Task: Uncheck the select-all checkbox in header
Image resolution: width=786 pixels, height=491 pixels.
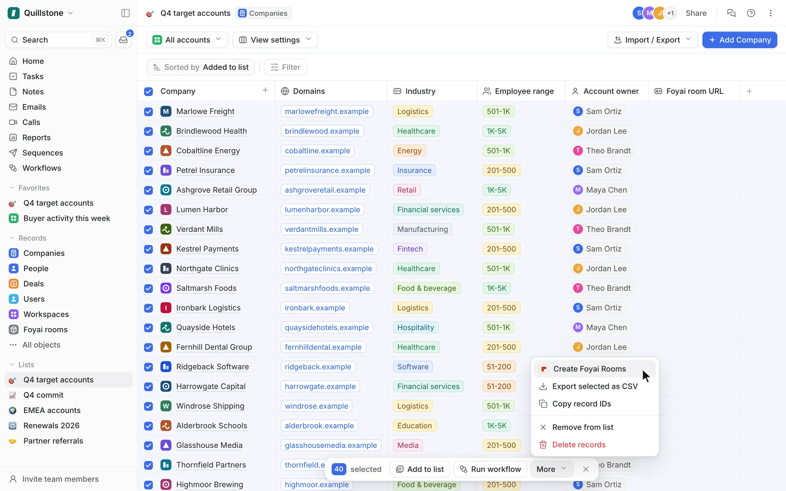Action: point(148,91)
